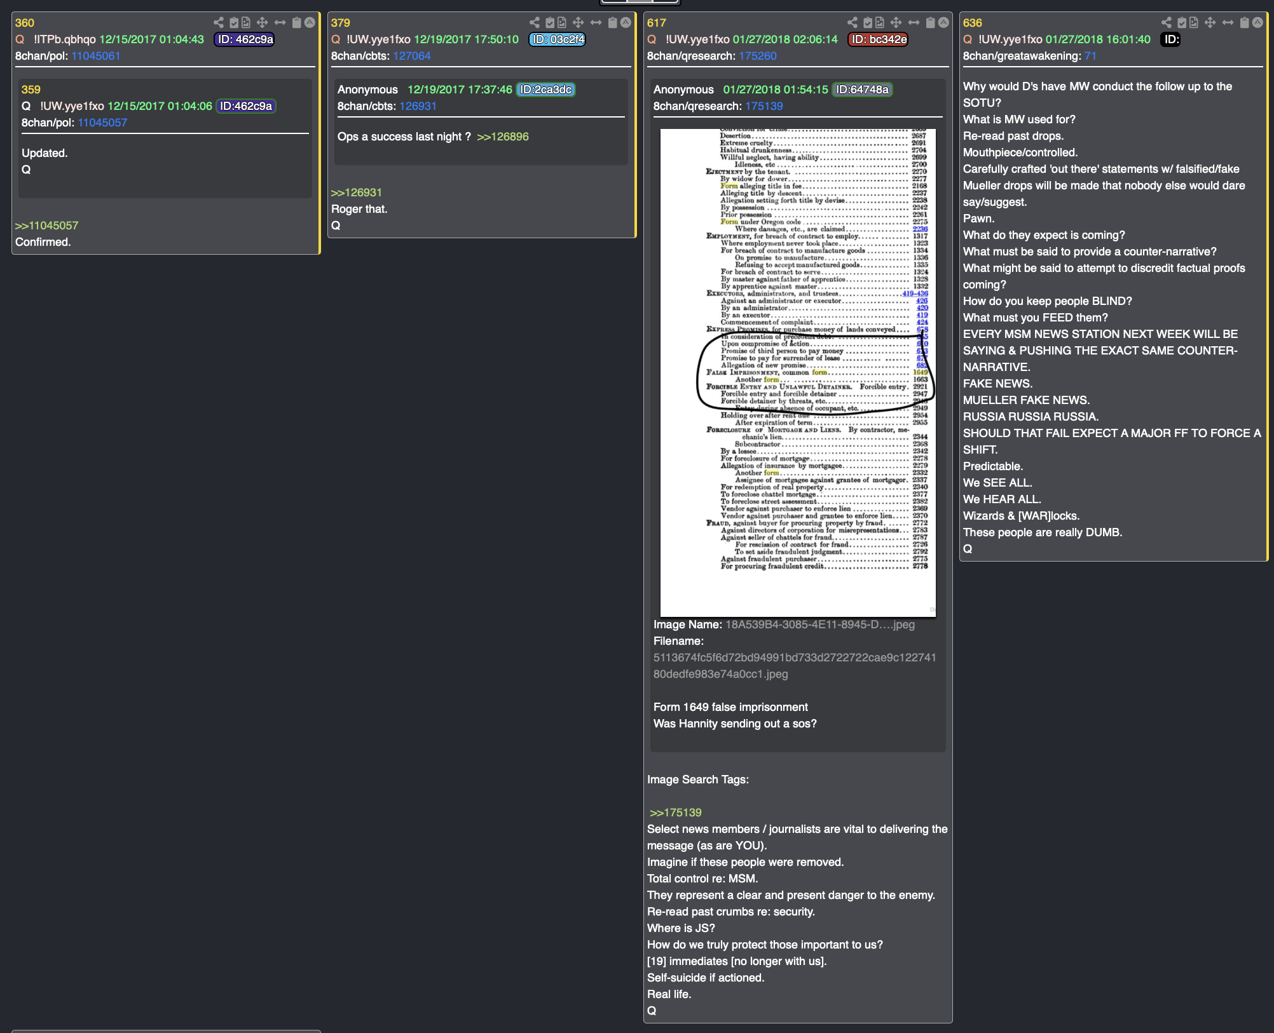Click the green ID:64748a badge
This screenshot has height=1033, width=1274.
click(862, 90)
